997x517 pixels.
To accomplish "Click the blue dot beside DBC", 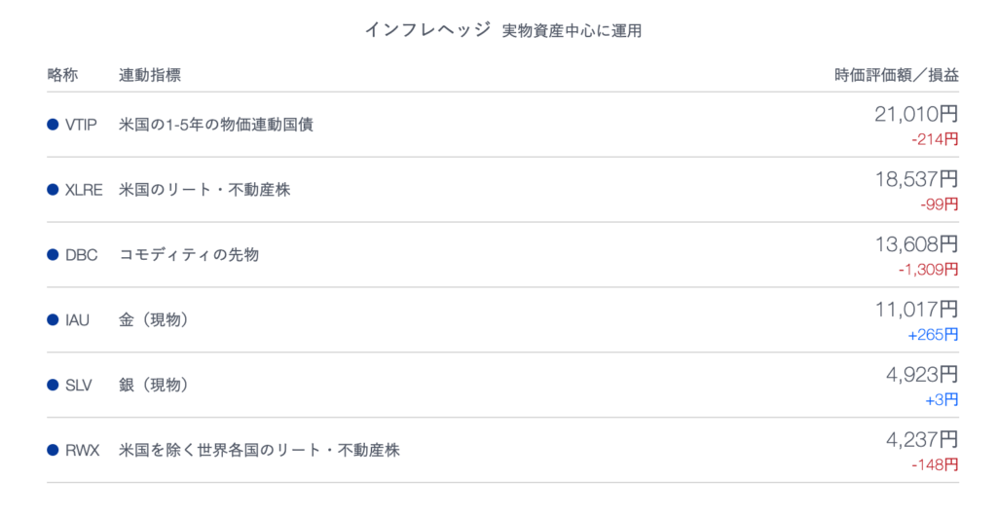I will coord(53,255).
